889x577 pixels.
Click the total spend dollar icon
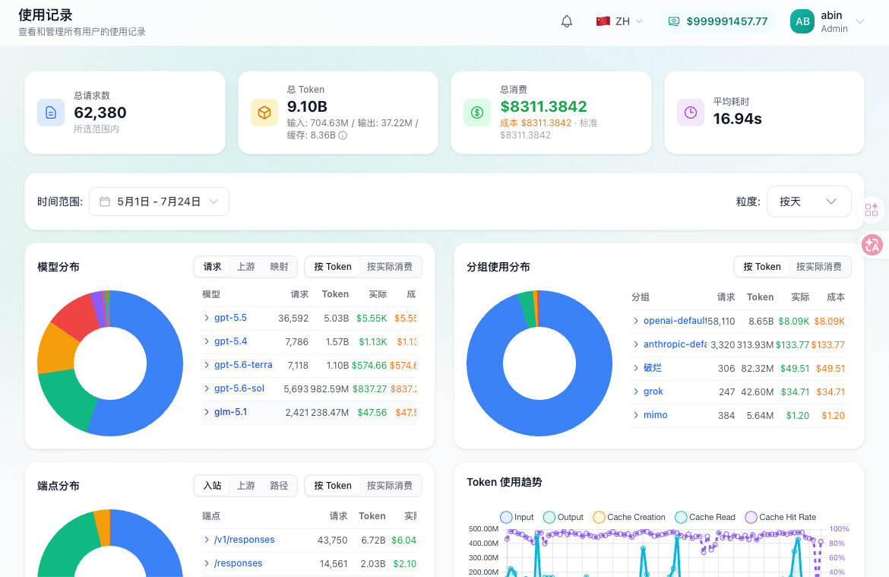click(x=477, y=113)
